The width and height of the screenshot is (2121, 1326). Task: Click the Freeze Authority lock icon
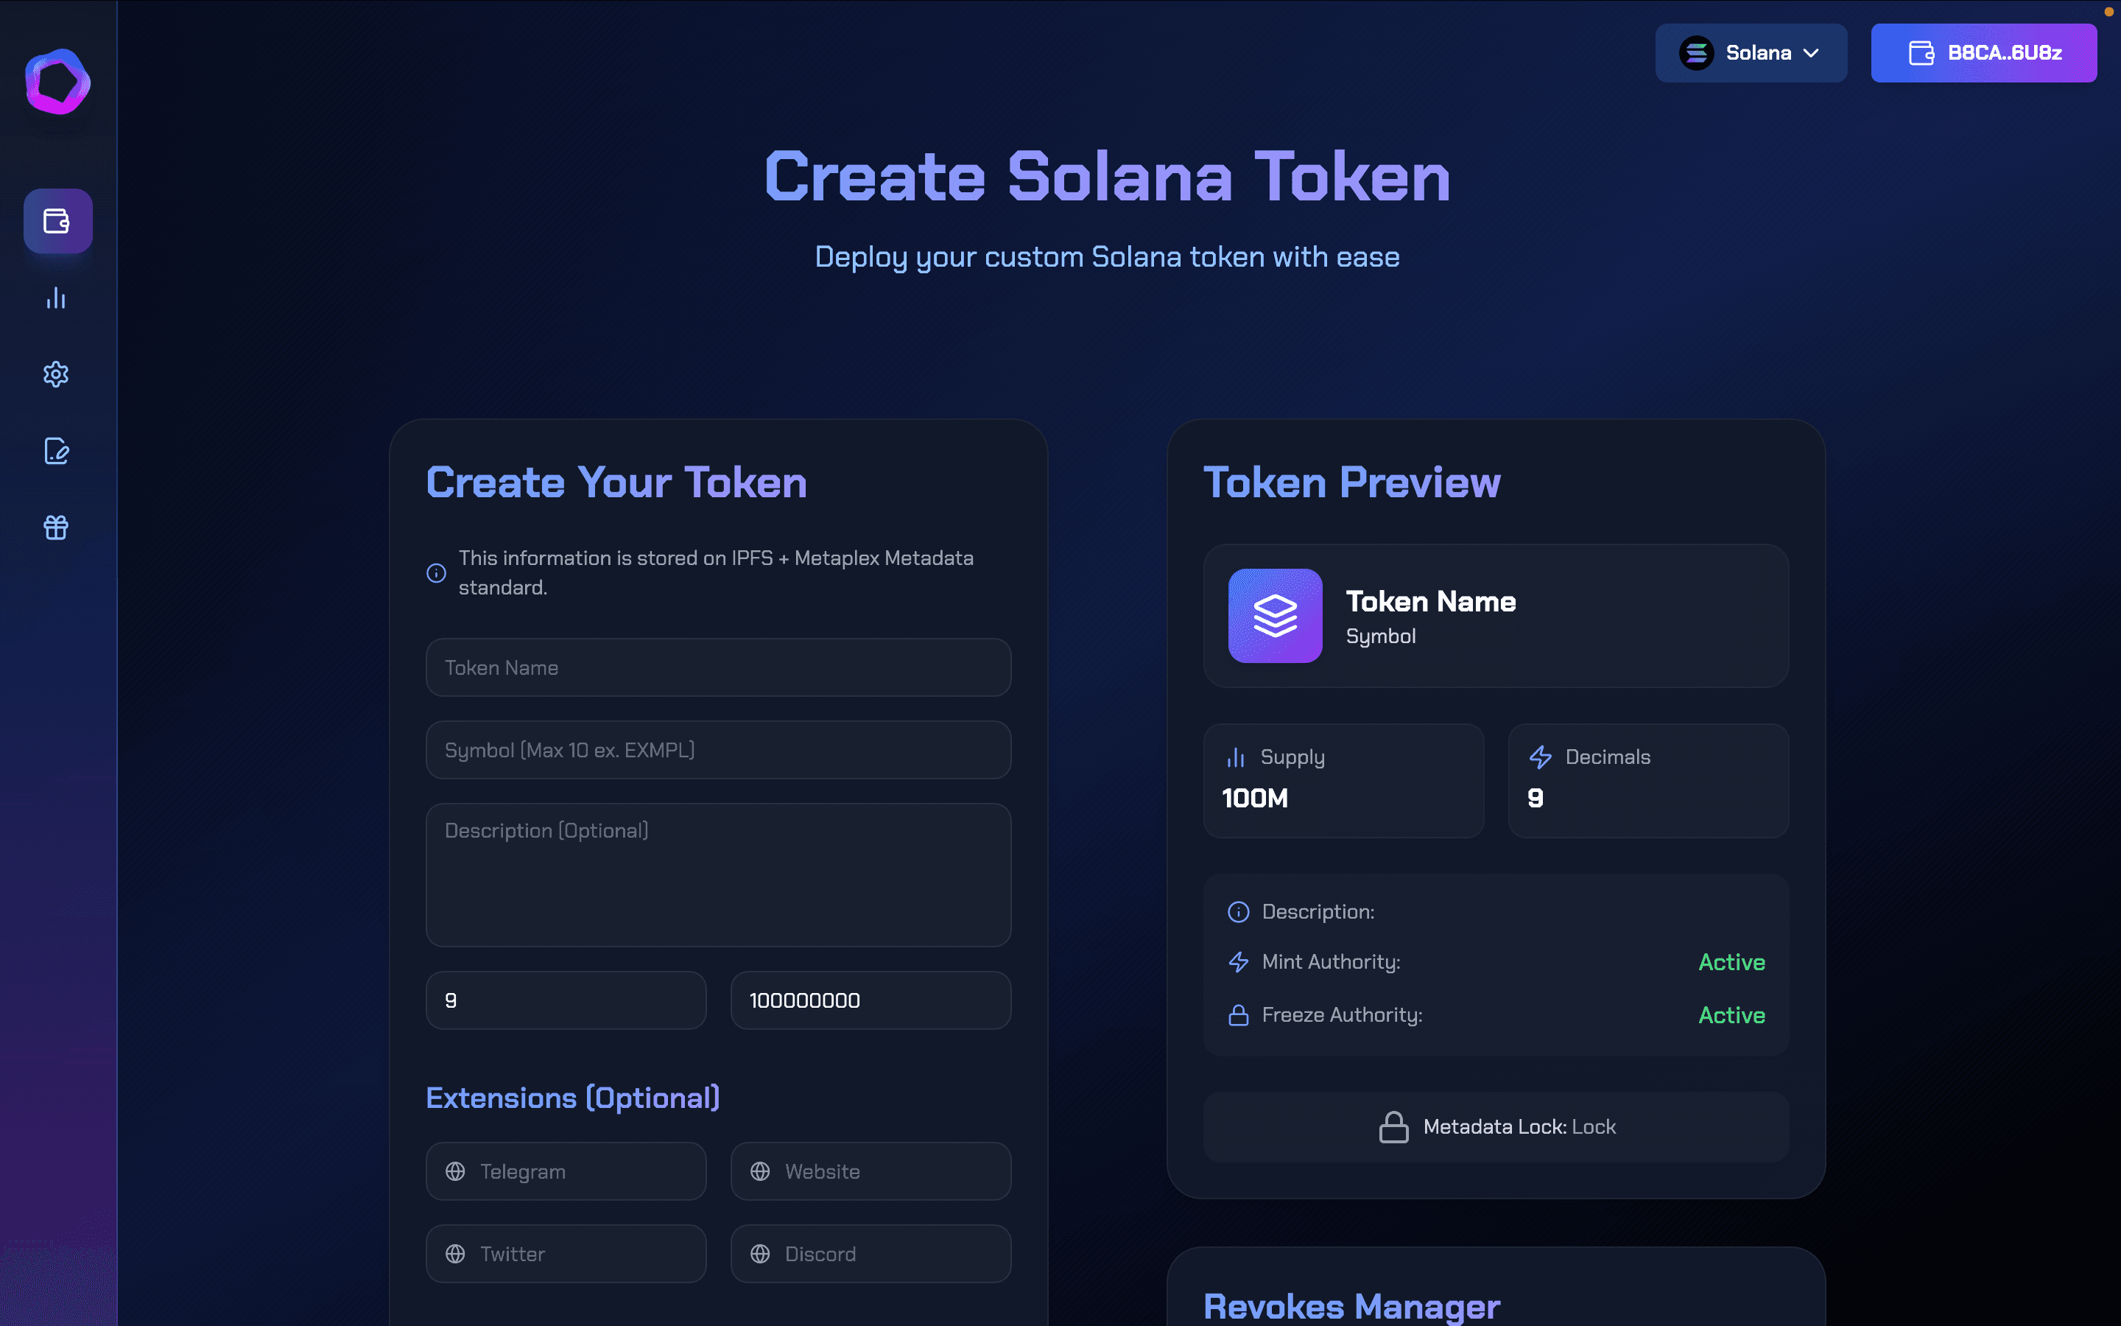coord(1239,1014)
